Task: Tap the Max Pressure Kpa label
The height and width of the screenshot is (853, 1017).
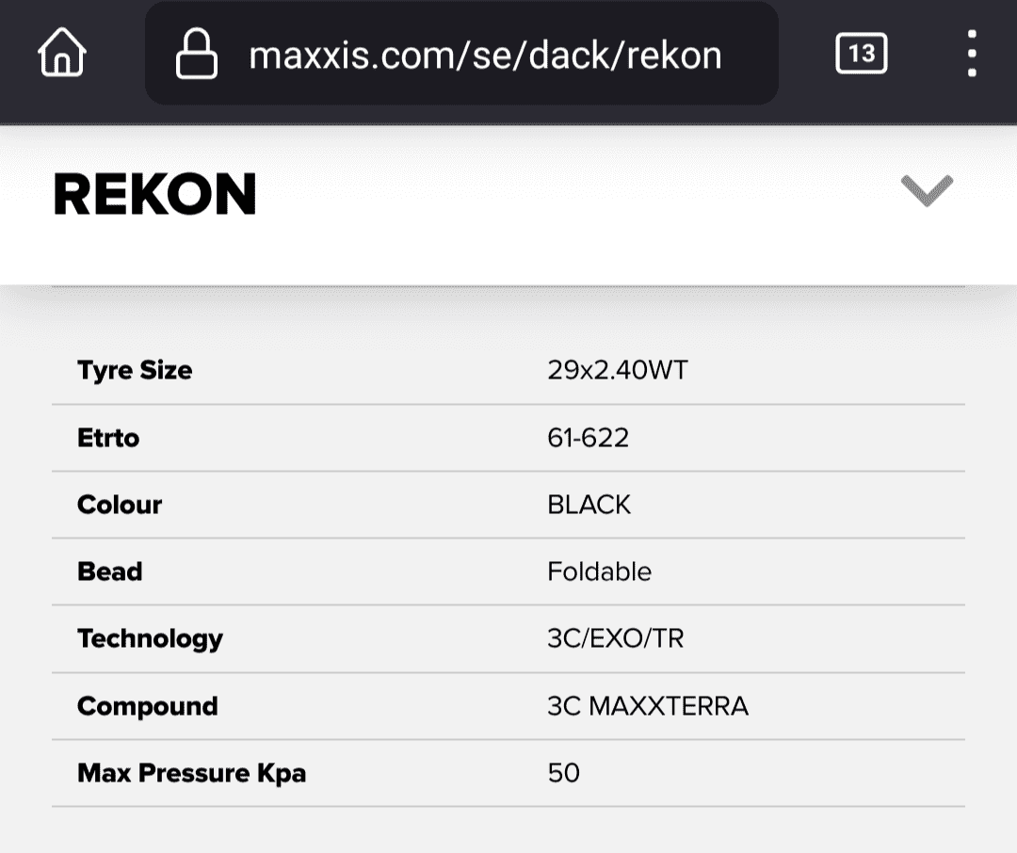Action: pos(191,773)
